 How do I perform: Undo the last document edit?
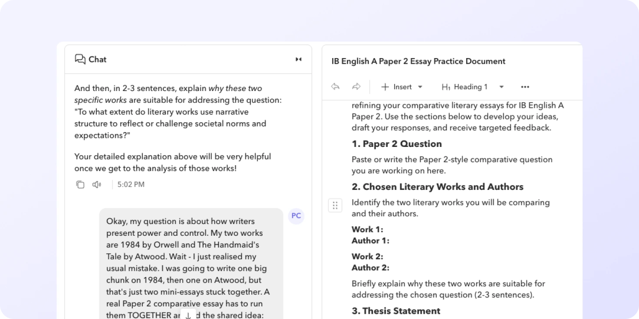[x=335, y=87]
